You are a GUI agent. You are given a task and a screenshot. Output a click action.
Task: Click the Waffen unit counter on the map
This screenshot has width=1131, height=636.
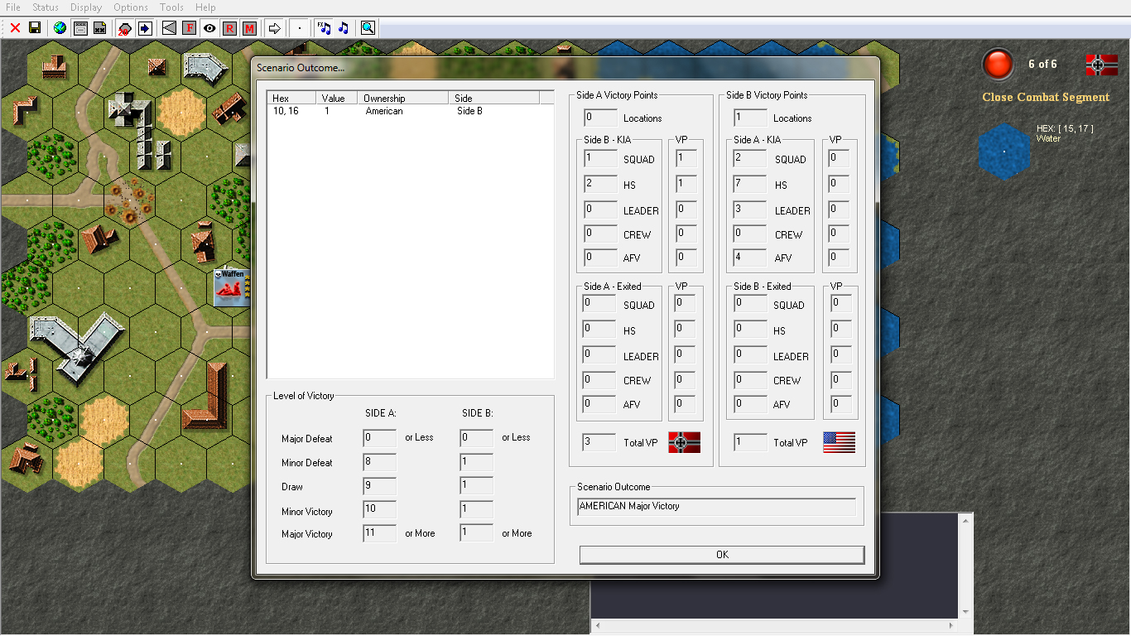[x=231, y=287]
